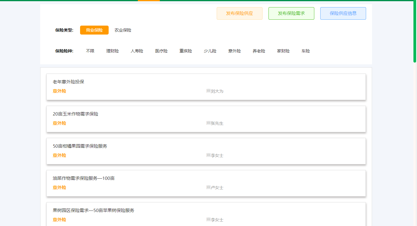The height and width of the screenshot is (226, 417).
Task: Filter by 人寿险 category
Action: (137, 51)
